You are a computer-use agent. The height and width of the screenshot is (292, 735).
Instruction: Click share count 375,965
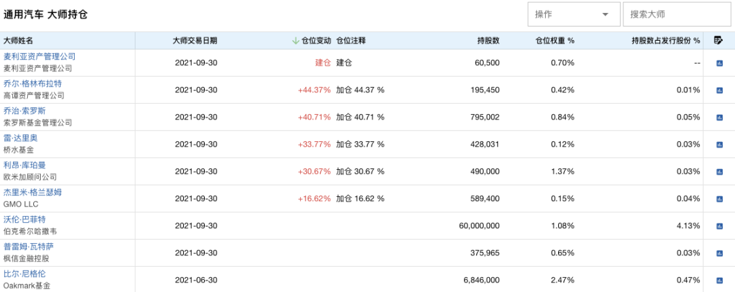click(x=486, y=253)
